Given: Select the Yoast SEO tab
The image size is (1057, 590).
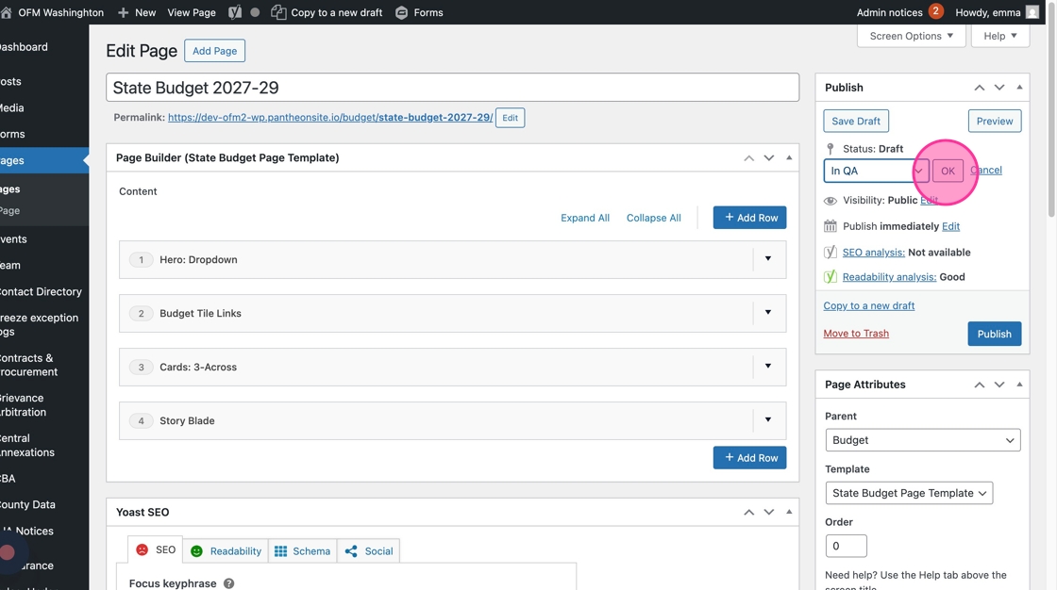Looking at the screenshot, I should [156, 550].
